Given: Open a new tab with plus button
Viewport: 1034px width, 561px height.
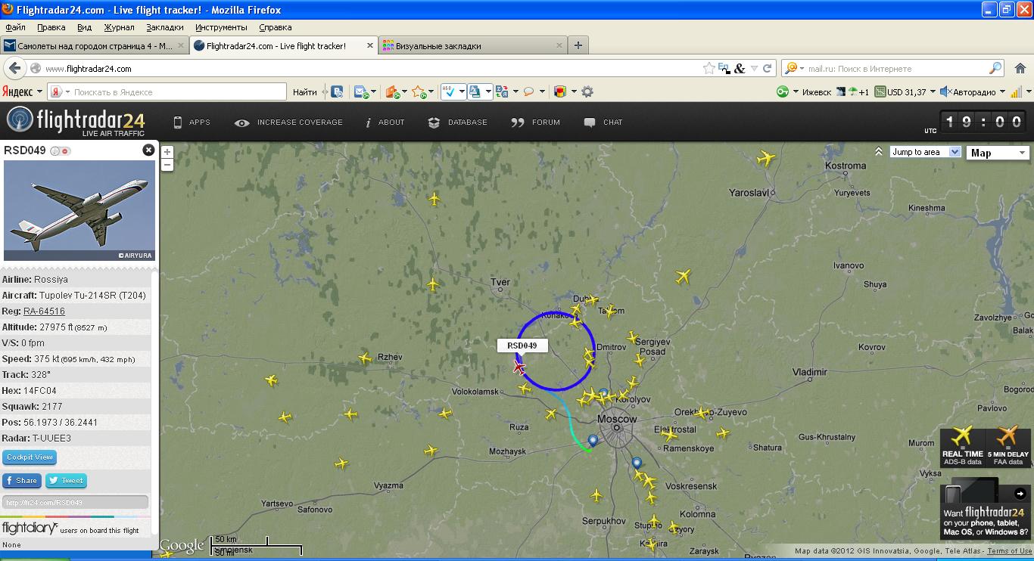Looking at the screenshot, I should pos(578,45).
